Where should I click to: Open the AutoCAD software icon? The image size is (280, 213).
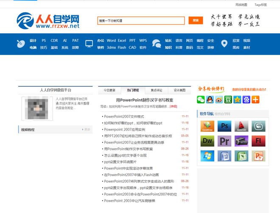[241, 126]
